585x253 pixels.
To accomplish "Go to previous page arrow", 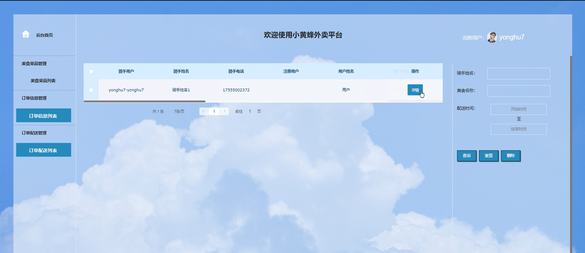I will (204, 111).
